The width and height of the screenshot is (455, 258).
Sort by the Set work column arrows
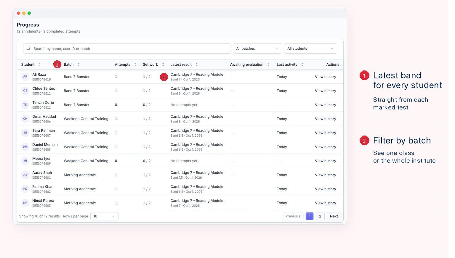[x=163, y=64]
